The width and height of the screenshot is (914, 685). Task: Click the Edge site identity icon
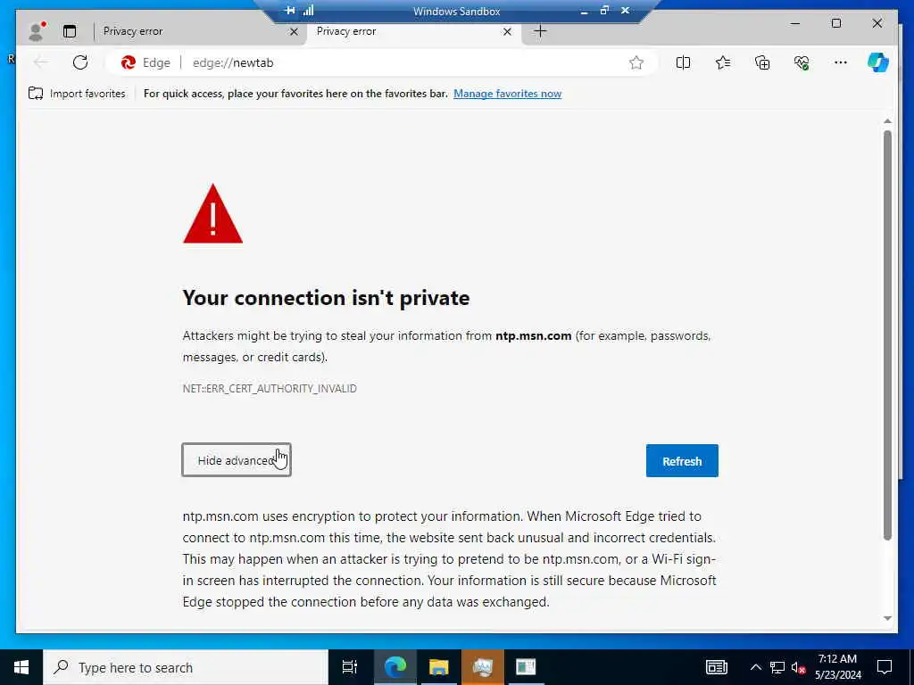(x=145, y=62)
